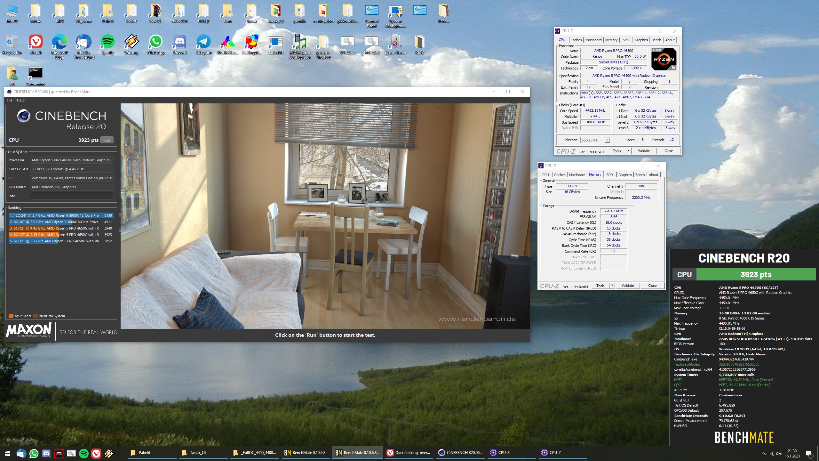Open the Cinebench Help menu
The image size is (819, 461).
(x=21, y=100)
